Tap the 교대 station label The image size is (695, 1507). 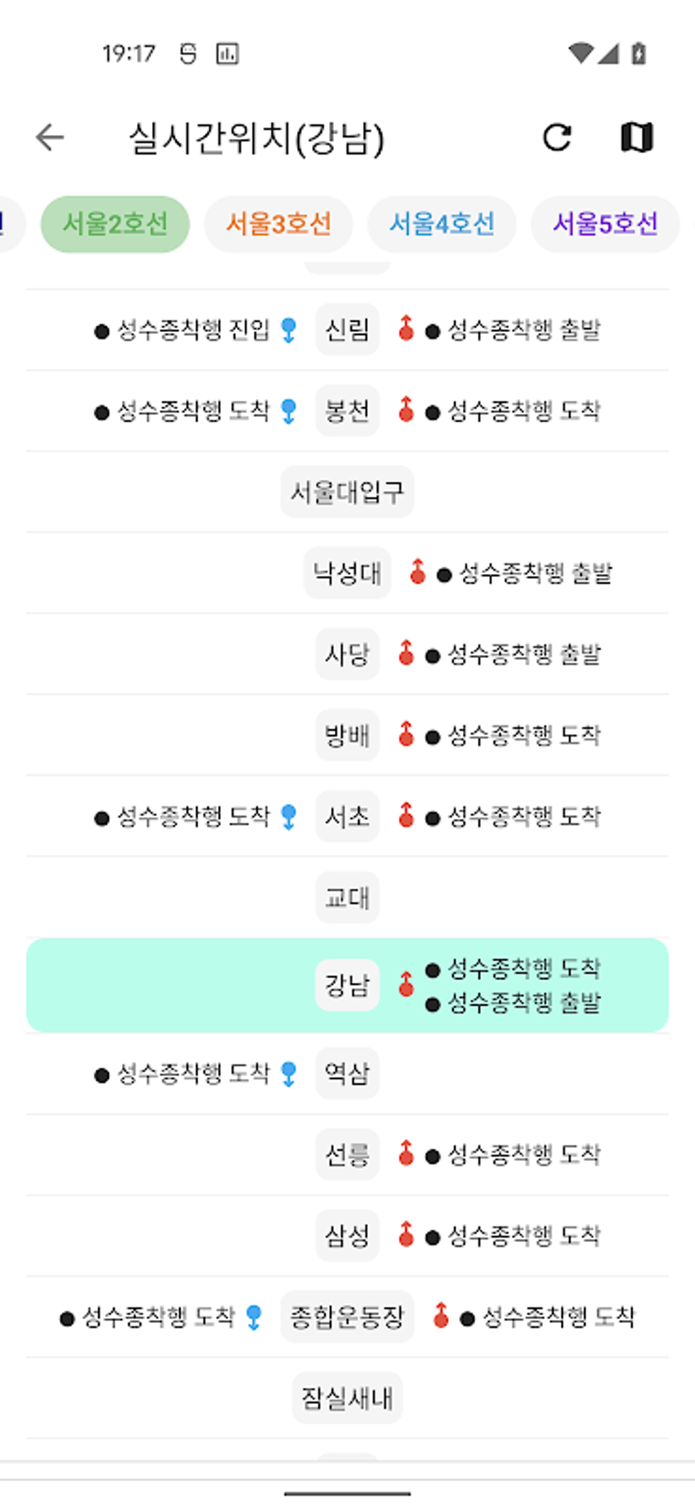[x=347, y=897]
